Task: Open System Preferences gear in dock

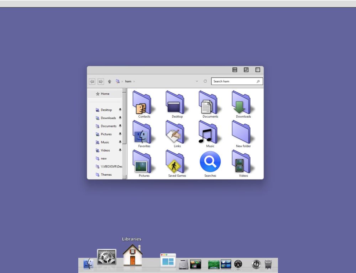Action: pos(107,257)
